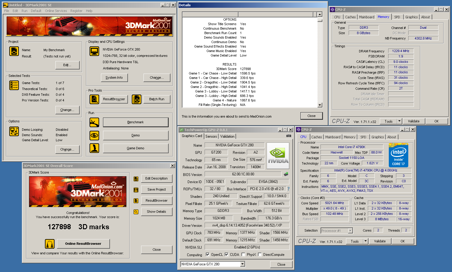Click the 3DMark2001 title bar icon
The height and width of the screenshot is (272, 452).
click(5, 5)
